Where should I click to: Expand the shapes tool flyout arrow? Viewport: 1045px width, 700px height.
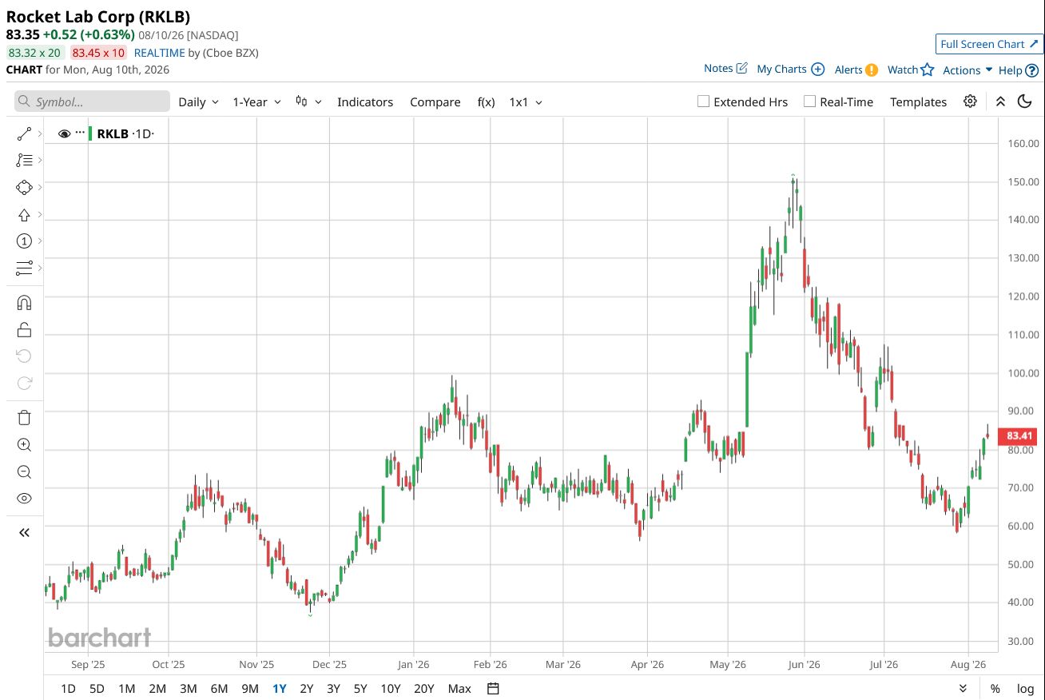click(39, 187)
